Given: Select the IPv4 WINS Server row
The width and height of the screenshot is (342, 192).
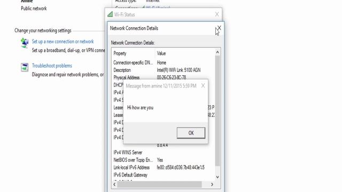Looking at the screenshot, I should coord(164,153).
